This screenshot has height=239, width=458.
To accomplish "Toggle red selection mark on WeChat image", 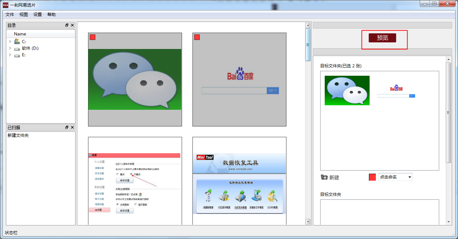I will (x=93, y=37).
